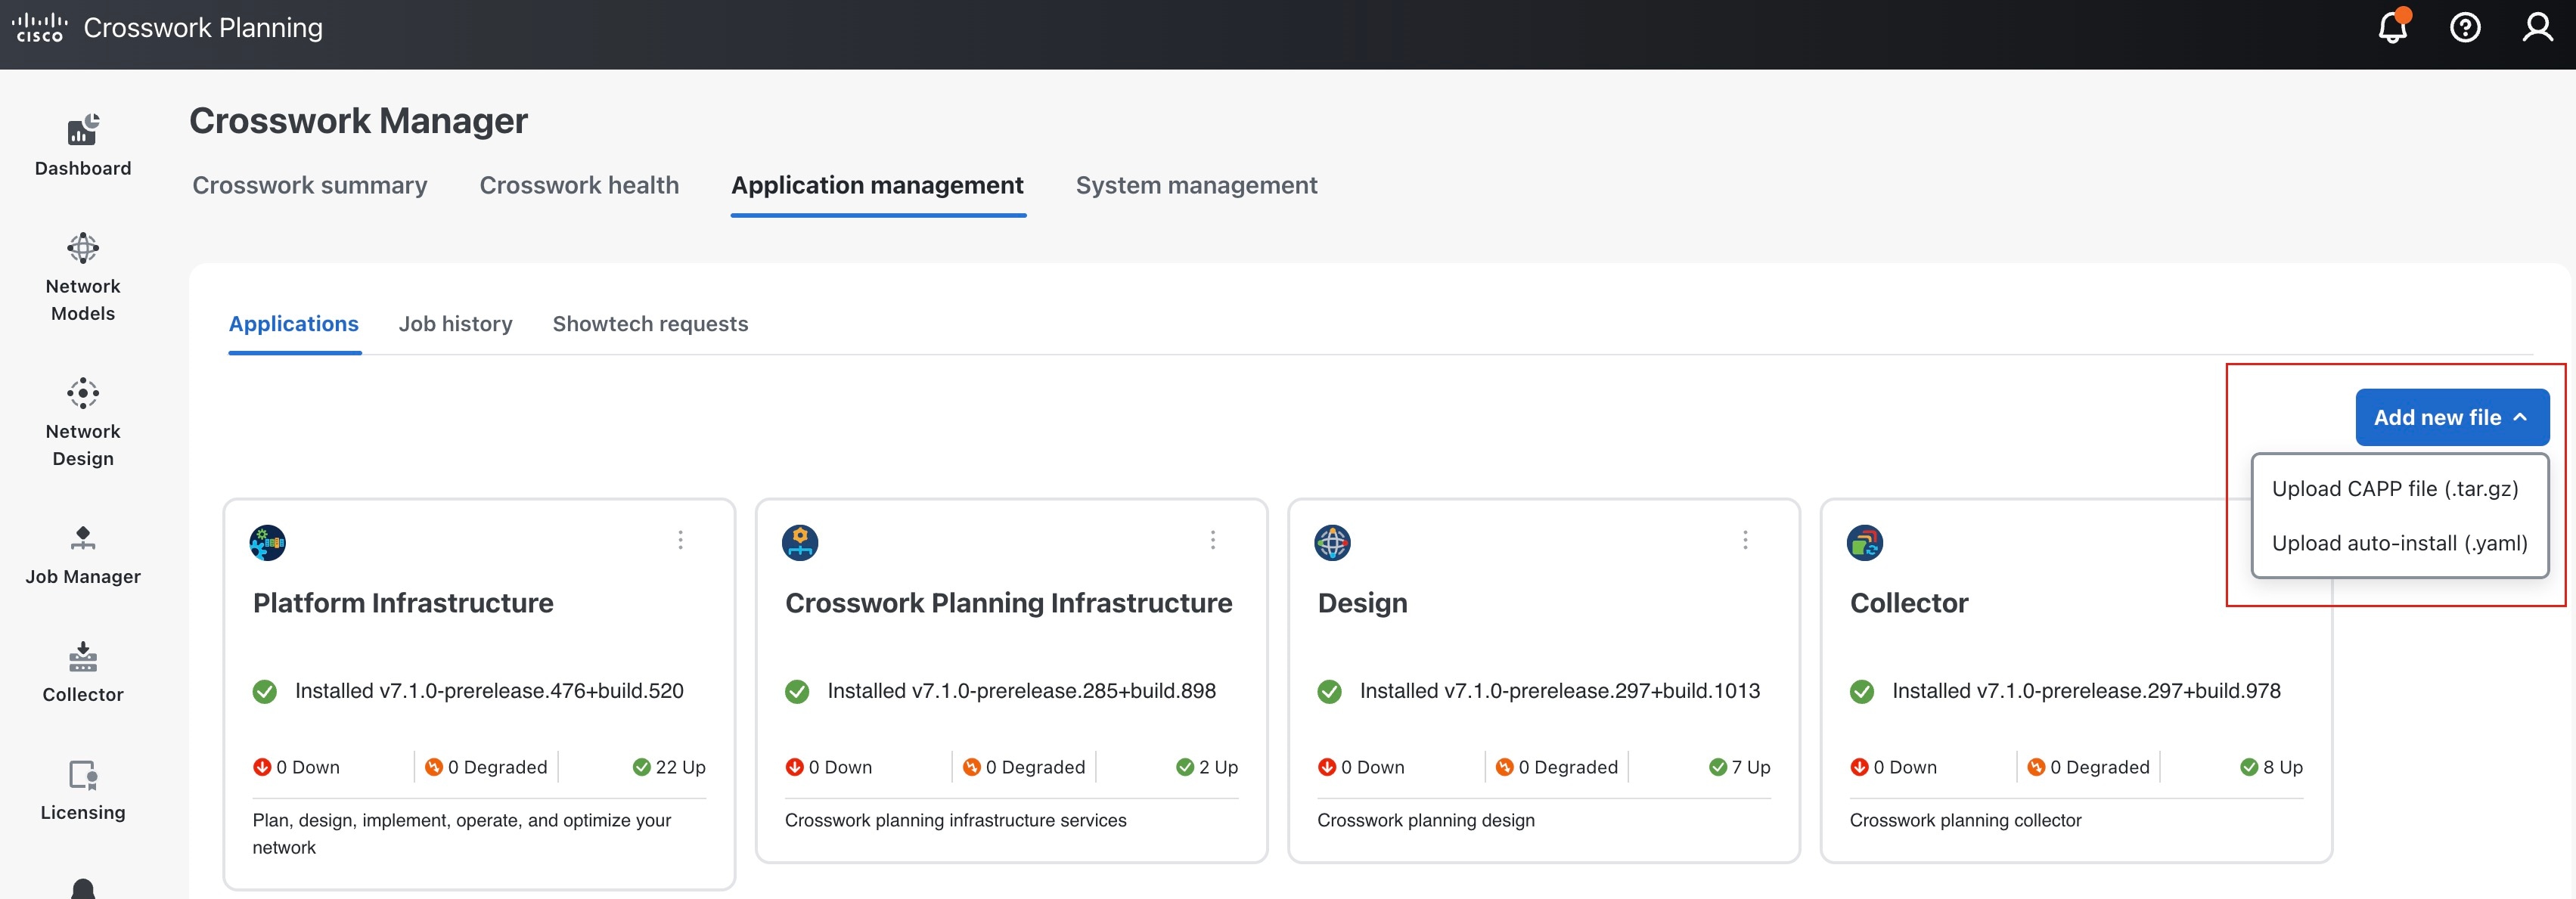This screenshot has height=899, width=2576.
Task: Open the Job history sub-tab
Action: click(455, 324)
